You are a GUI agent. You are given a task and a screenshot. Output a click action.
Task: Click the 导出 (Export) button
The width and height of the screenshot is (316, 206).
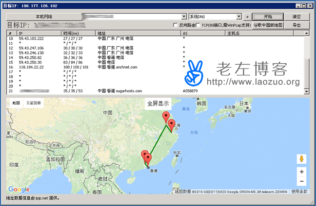pyautogui.click(x=296, y=25)
